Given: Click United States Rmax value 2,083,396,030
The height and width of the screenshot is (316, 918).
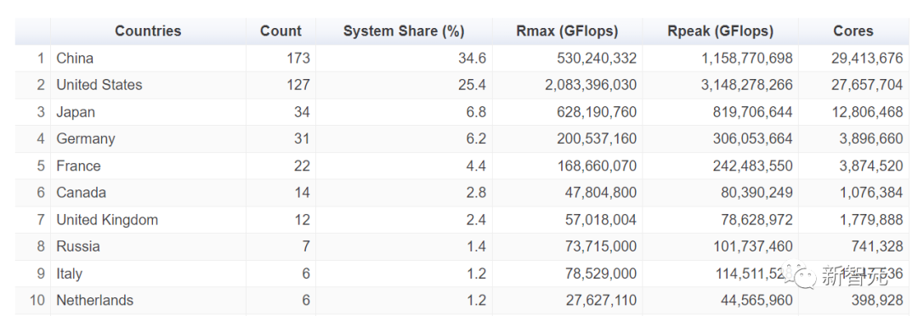Looking at the screenshot, I should click(x=591, y=85).
